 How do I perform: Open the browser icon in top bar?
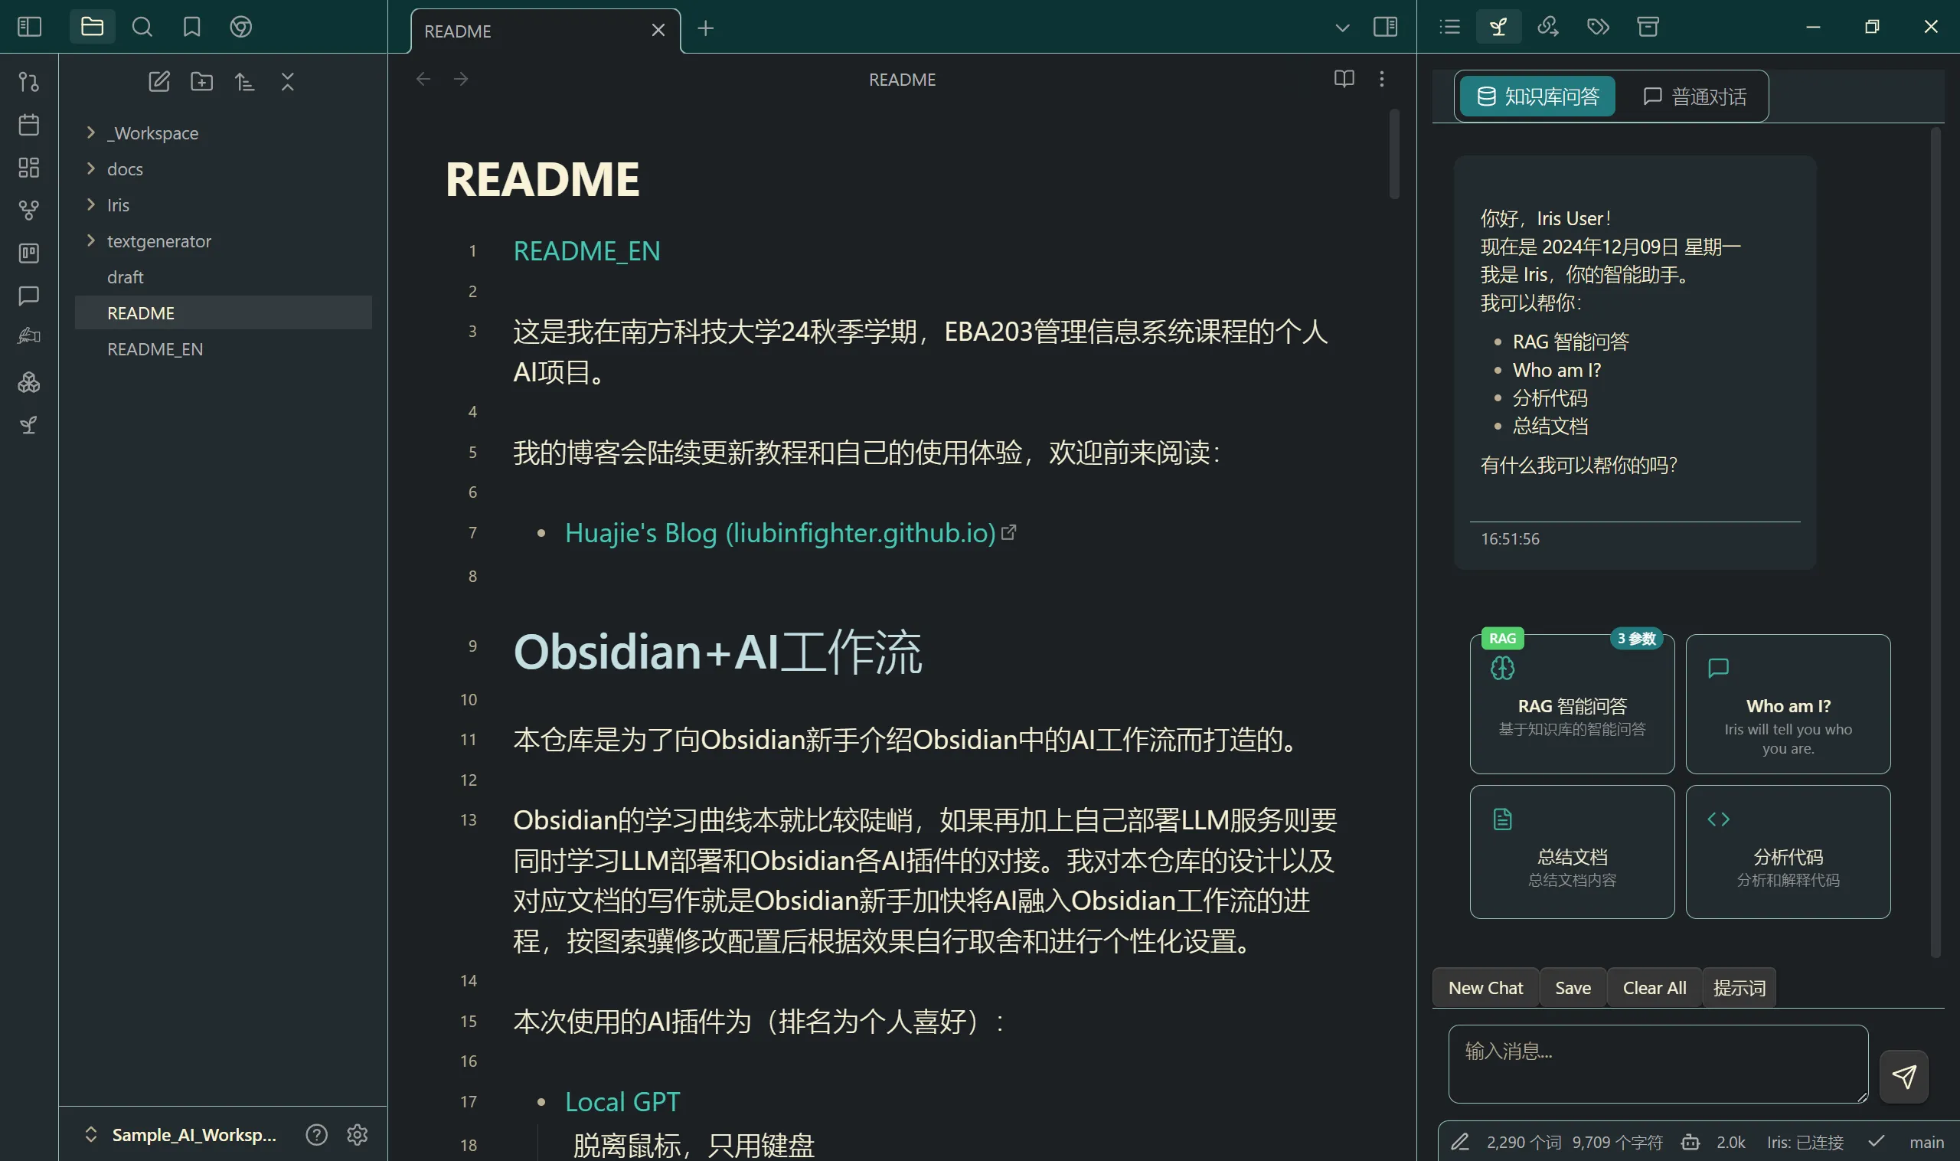tap(241, 27)
